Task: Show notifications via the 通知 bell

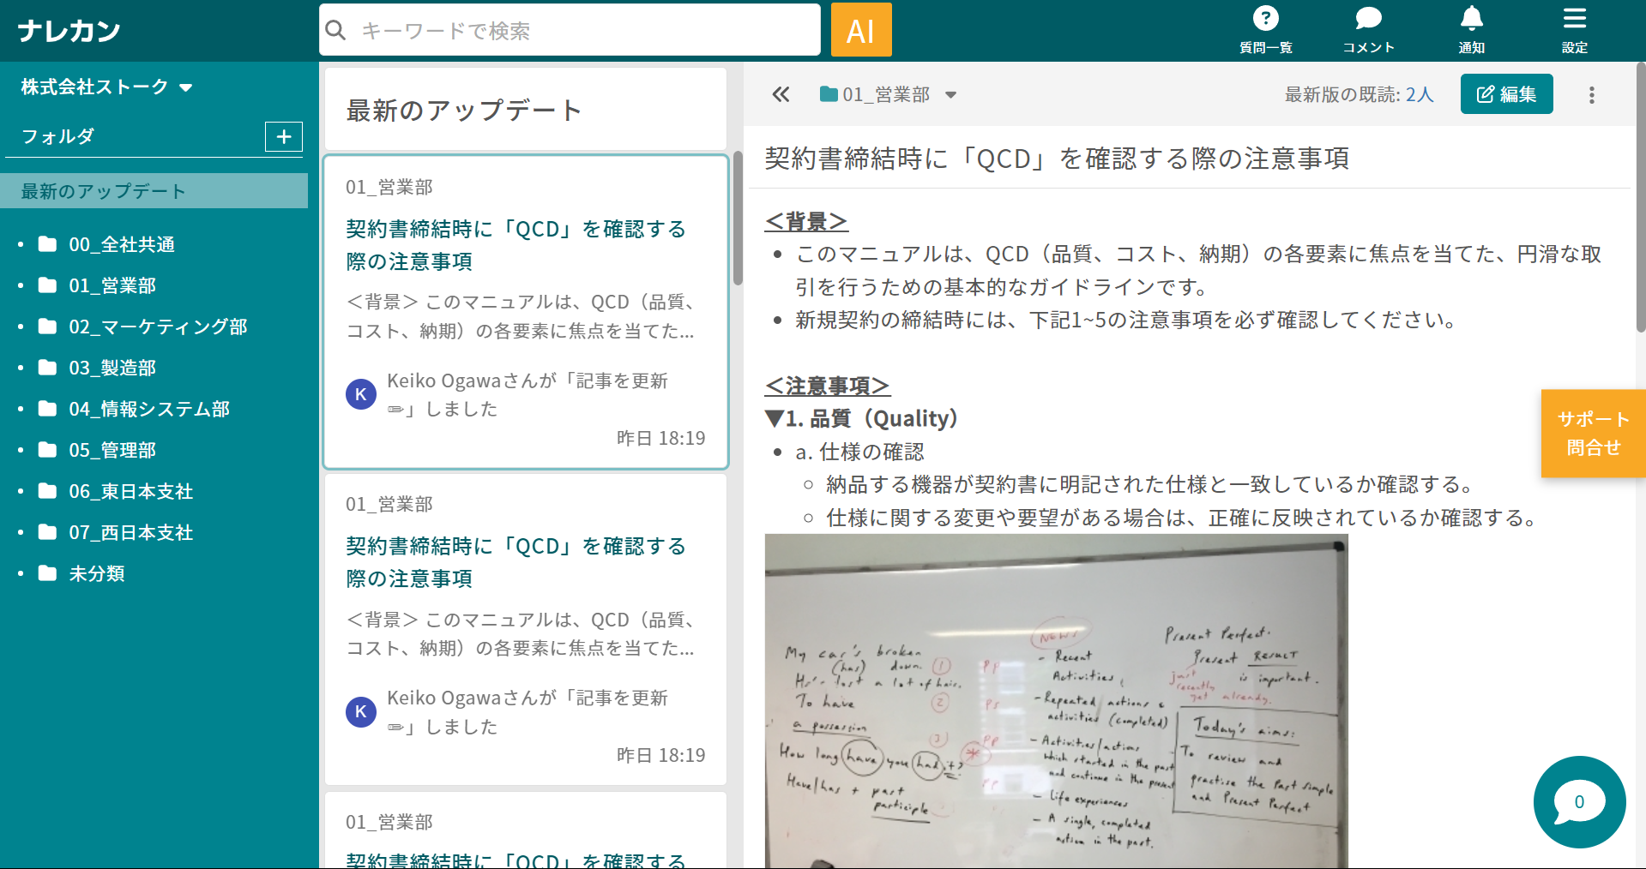Action: pos(1471,29)
